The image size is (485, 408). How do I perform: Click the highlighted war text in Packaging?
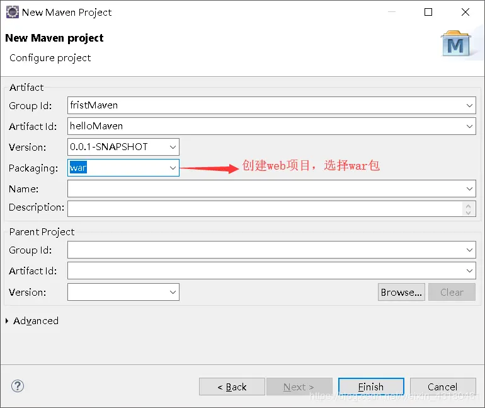78,168
